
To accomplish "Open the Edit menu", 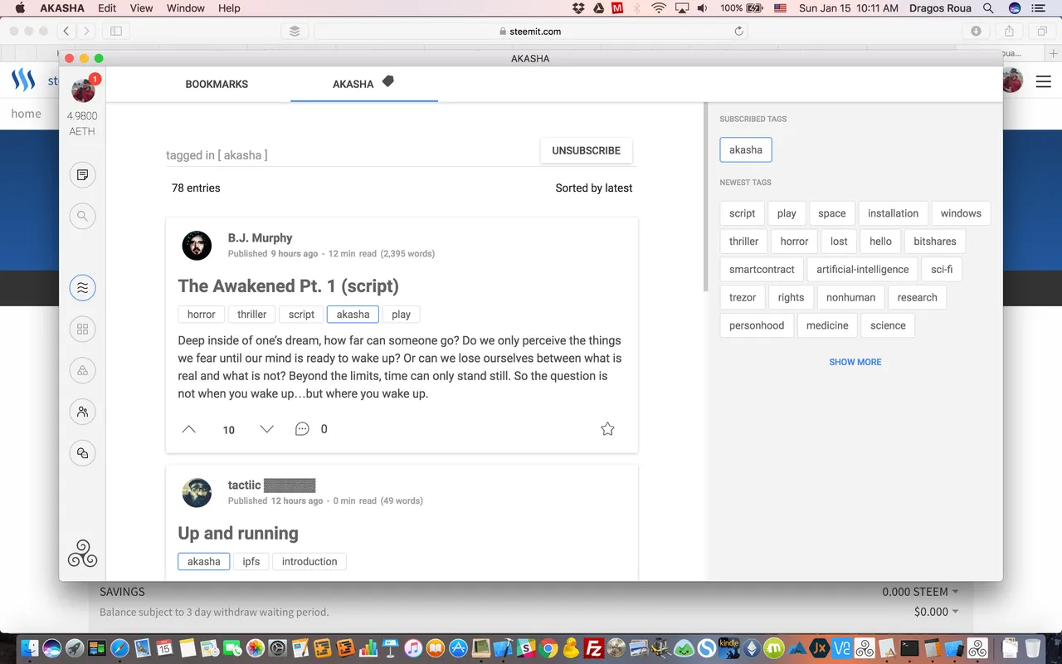I will coord(107,8).
